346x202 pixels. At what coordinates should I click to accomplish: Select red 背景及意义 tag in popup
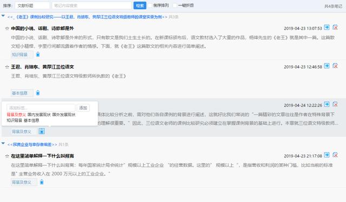coord(16,115)
